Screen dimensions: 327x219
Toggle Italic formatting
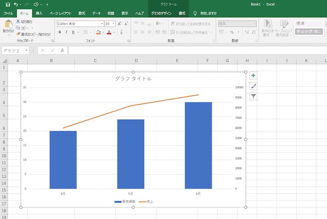coord(66,32)
